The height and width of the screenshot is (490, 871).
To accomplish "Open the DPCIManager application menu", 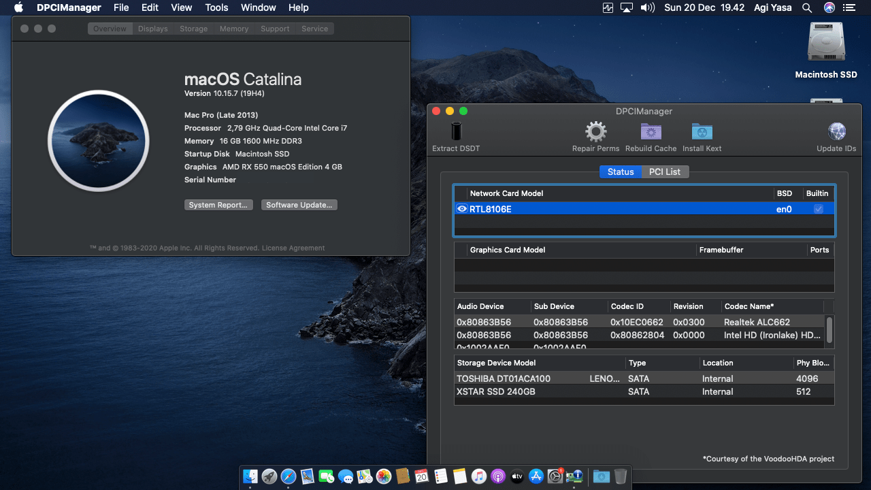I will pyautogui.click(x=69, y=7).
